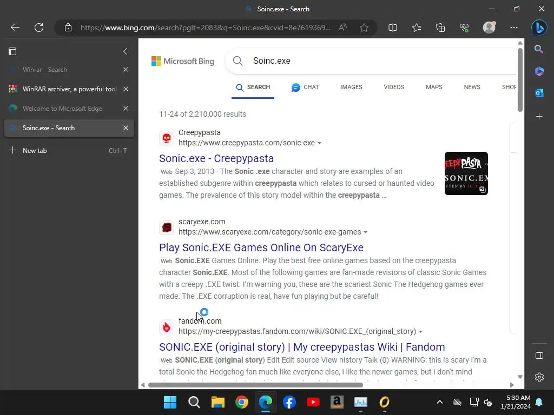Open the Windows Start menu
Screen dimensions: 554x415
click(x=170, y=402)
